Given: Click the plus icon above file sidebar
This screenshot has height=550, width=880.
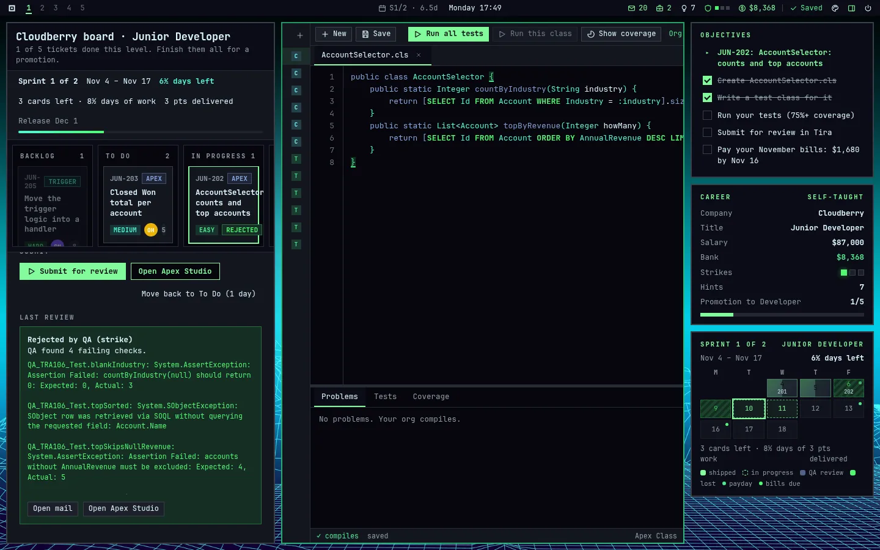Looking at the screenshot, I should click(299, 35).
